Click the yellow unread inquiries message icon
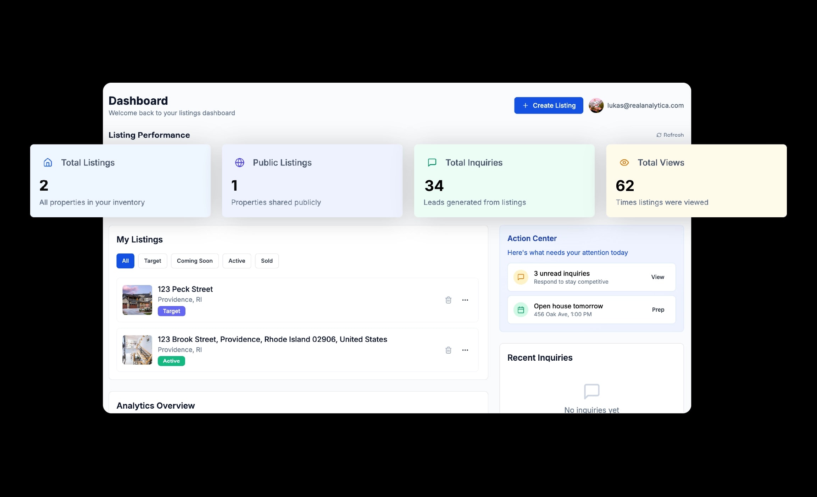Viewport: 817px width, 497px height. click(x=521, y=277)
